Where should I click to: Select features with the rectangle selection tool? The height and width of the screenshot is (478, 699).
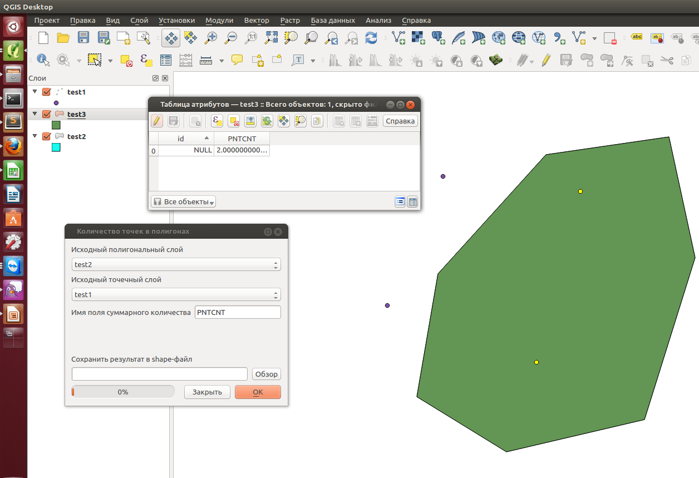coord(95,60)
